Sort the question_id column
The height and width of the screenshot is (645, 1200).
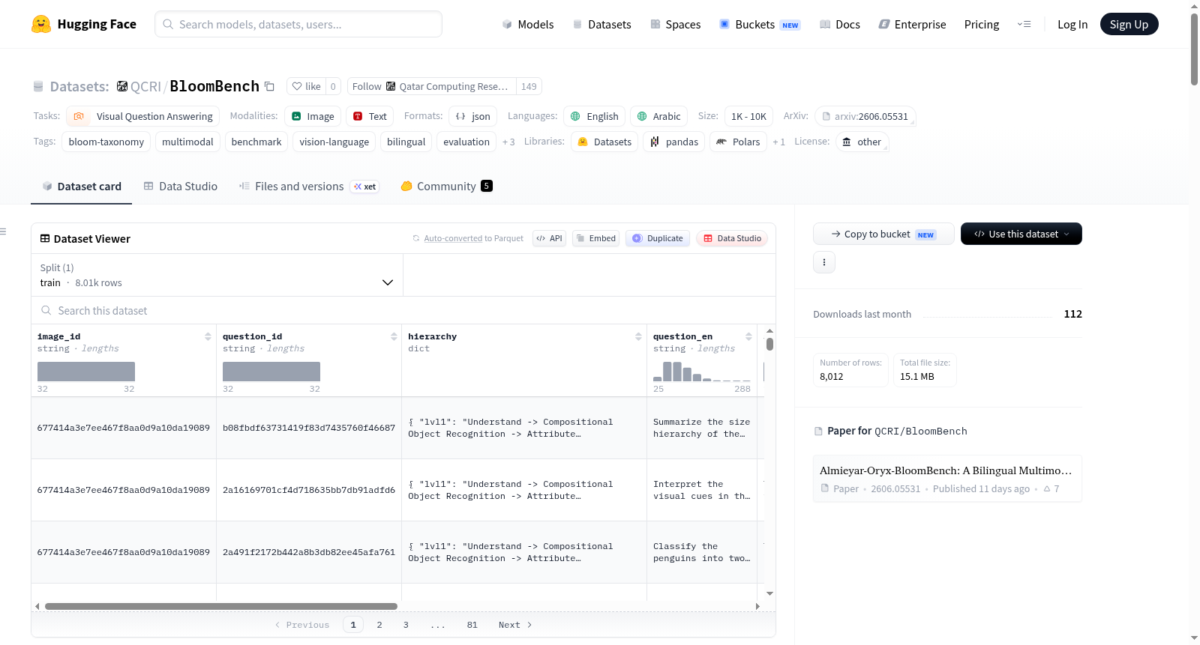point(394,336)
